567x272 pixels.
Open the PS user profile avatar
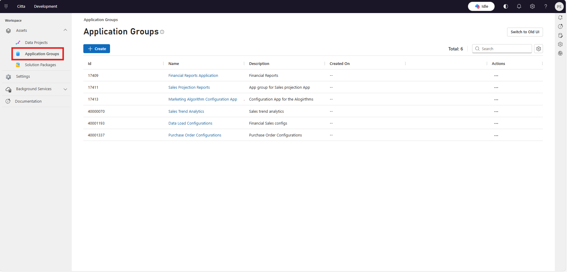click(559, 7)
